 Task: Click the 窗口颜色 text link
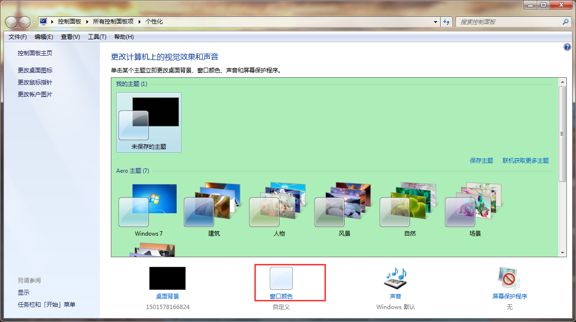coord(281,297)
